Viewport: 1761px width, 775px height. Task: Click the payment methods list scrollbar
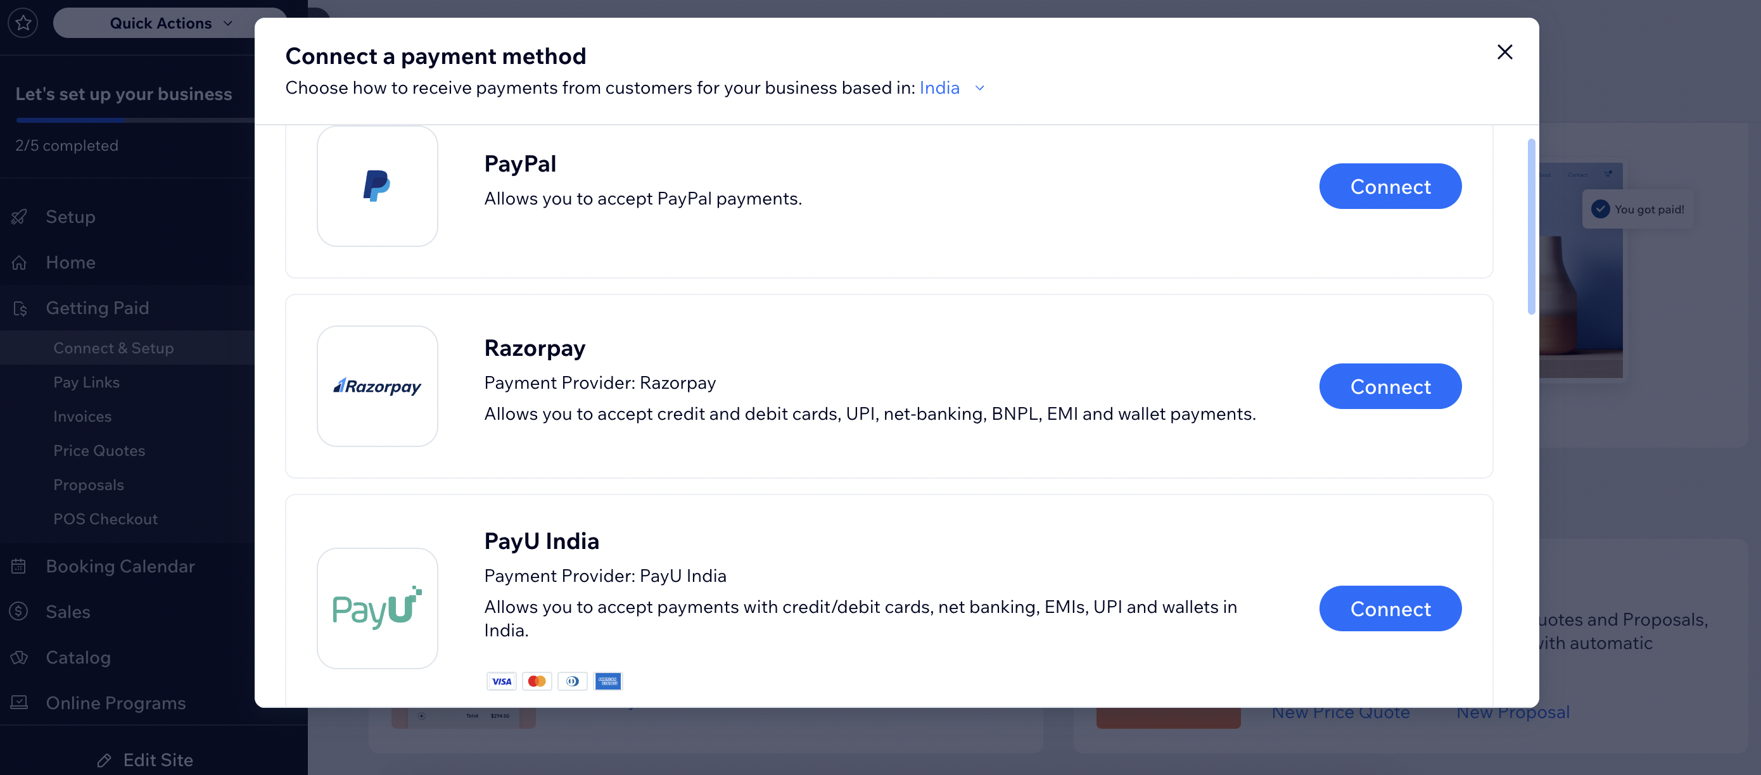point(1530,225)
